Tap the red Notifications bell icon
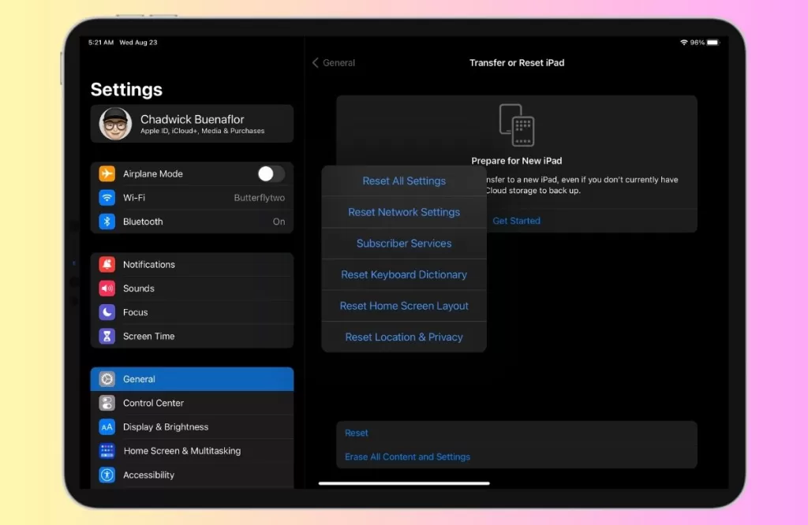 point(107,265)
